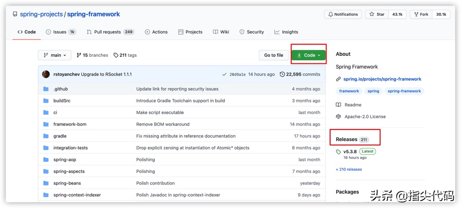Open the rstoyanchev author link
Screen dimensions: 461x208
(x=67, y=74)
